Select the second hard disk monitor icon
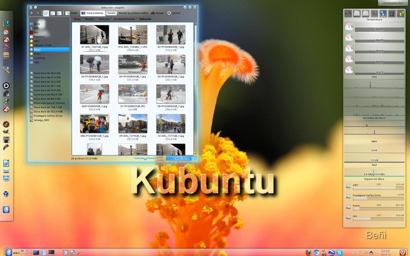The height and width of the screenshot is (256, 410). click(x=366, y=14)
